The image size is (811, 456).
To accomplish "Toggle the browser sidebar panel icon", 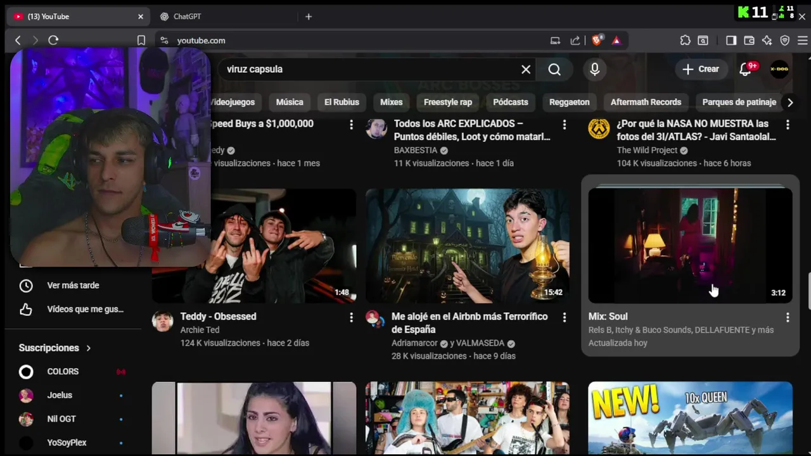I will click(x=731, y=41).
